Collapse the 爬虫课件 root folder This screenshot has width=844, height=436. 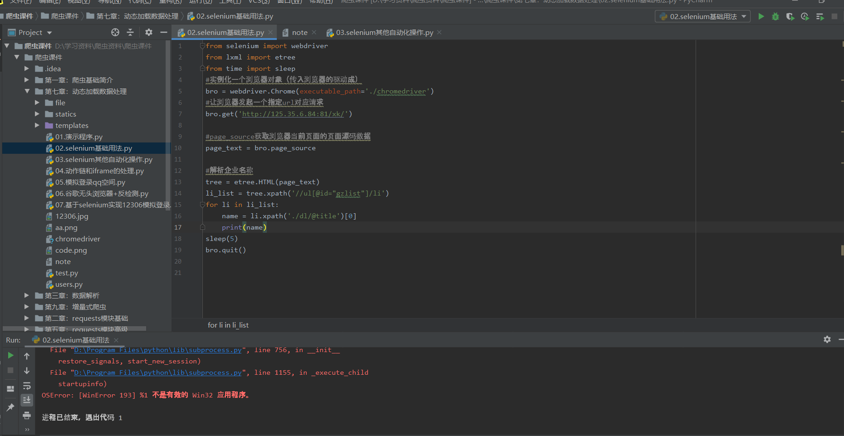click(x=7, y=46)
